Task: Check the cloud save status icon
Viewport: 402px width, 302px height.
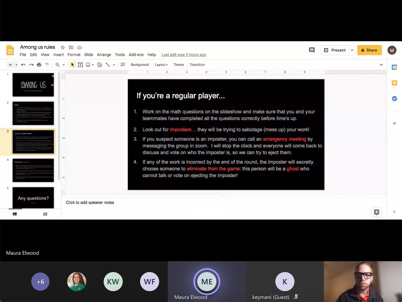Action: click(79, 48)
